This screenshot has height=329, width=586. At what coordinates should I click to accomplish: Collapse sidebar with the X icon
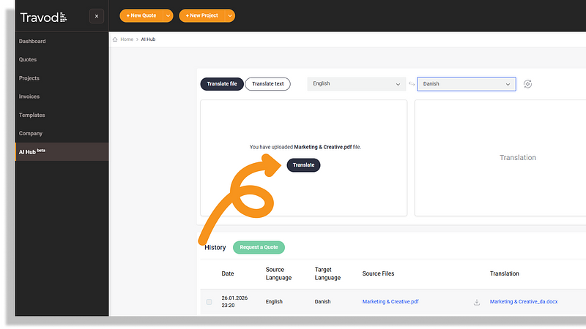pos(97,16)
